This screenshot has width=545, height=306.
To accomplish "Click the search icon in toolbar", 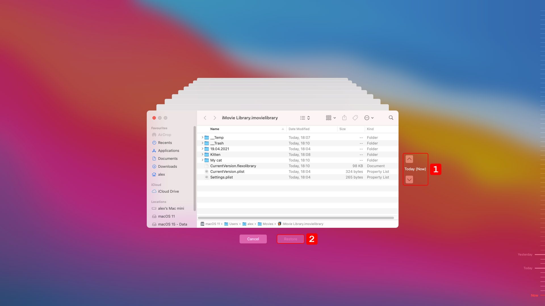I will pos(391,118).
